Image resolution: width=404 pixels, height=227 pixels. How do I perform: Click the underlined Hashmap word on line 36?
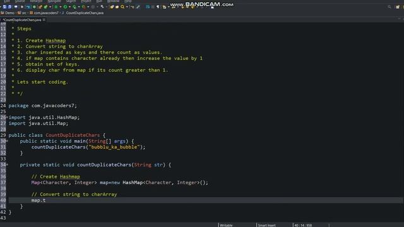click(x=70, y=177)
